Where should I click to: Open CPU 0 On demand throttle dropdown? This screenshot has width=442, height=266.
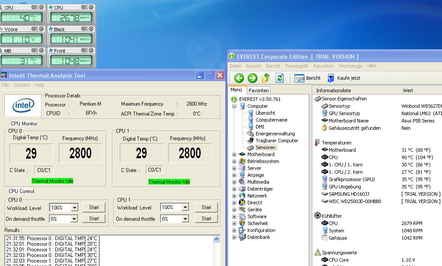(x=74, y=219)
